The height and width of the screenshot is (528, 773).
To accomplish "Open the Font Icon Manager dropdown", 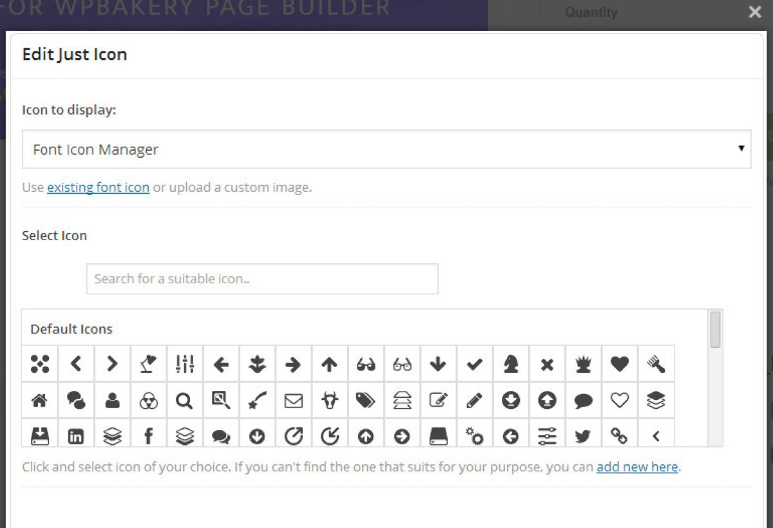I will click(386, 149).
